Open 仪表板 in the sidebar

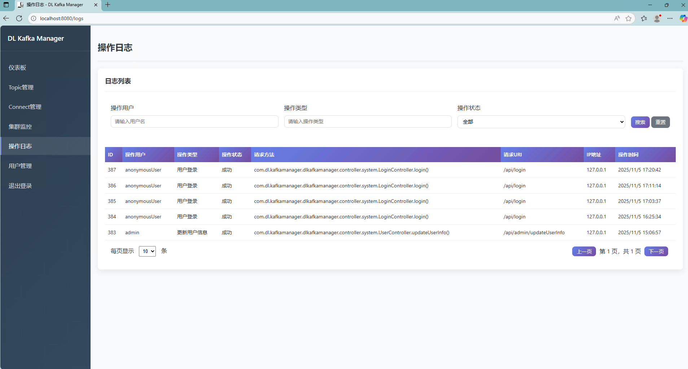(x=45, y=68)
